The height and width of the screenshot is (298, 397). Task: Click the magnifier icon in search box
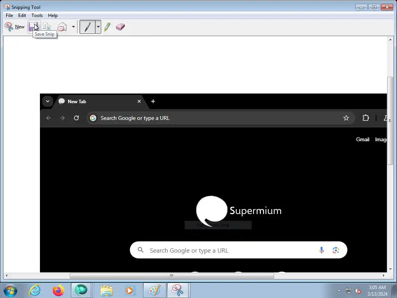140,250
